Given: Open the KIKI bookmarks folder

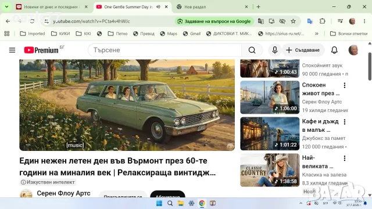Looking at the screenshot, I should tap(83, 34).
